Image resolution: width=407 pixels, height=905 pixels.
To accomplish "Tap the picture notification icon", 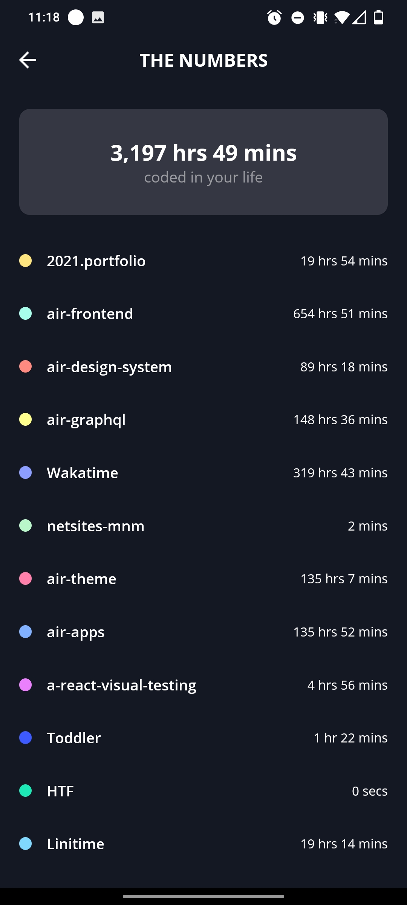I will (x=98, y=17).
